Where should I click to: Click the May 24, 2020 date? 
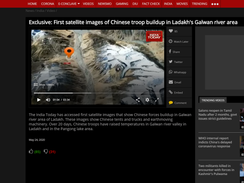(x=37, y=140)
